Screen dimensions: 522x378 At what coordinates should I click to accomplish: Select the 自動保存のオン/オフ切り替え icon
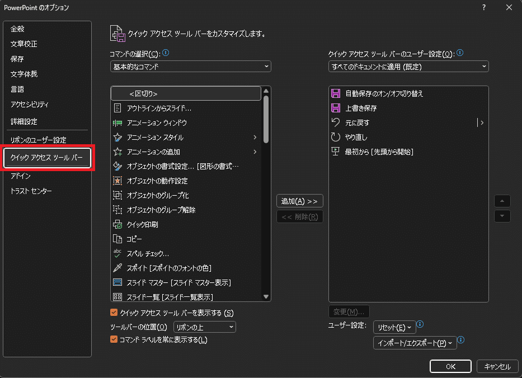(336, 93)
